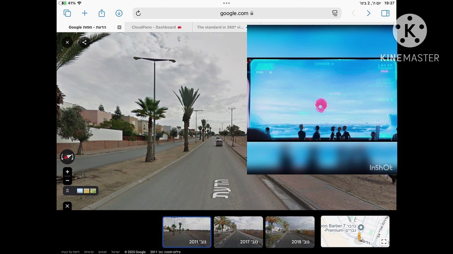This screenshot has height=254, width=453.
Task: Open the Safari share sheet
Action: click(x=102, y=13)
